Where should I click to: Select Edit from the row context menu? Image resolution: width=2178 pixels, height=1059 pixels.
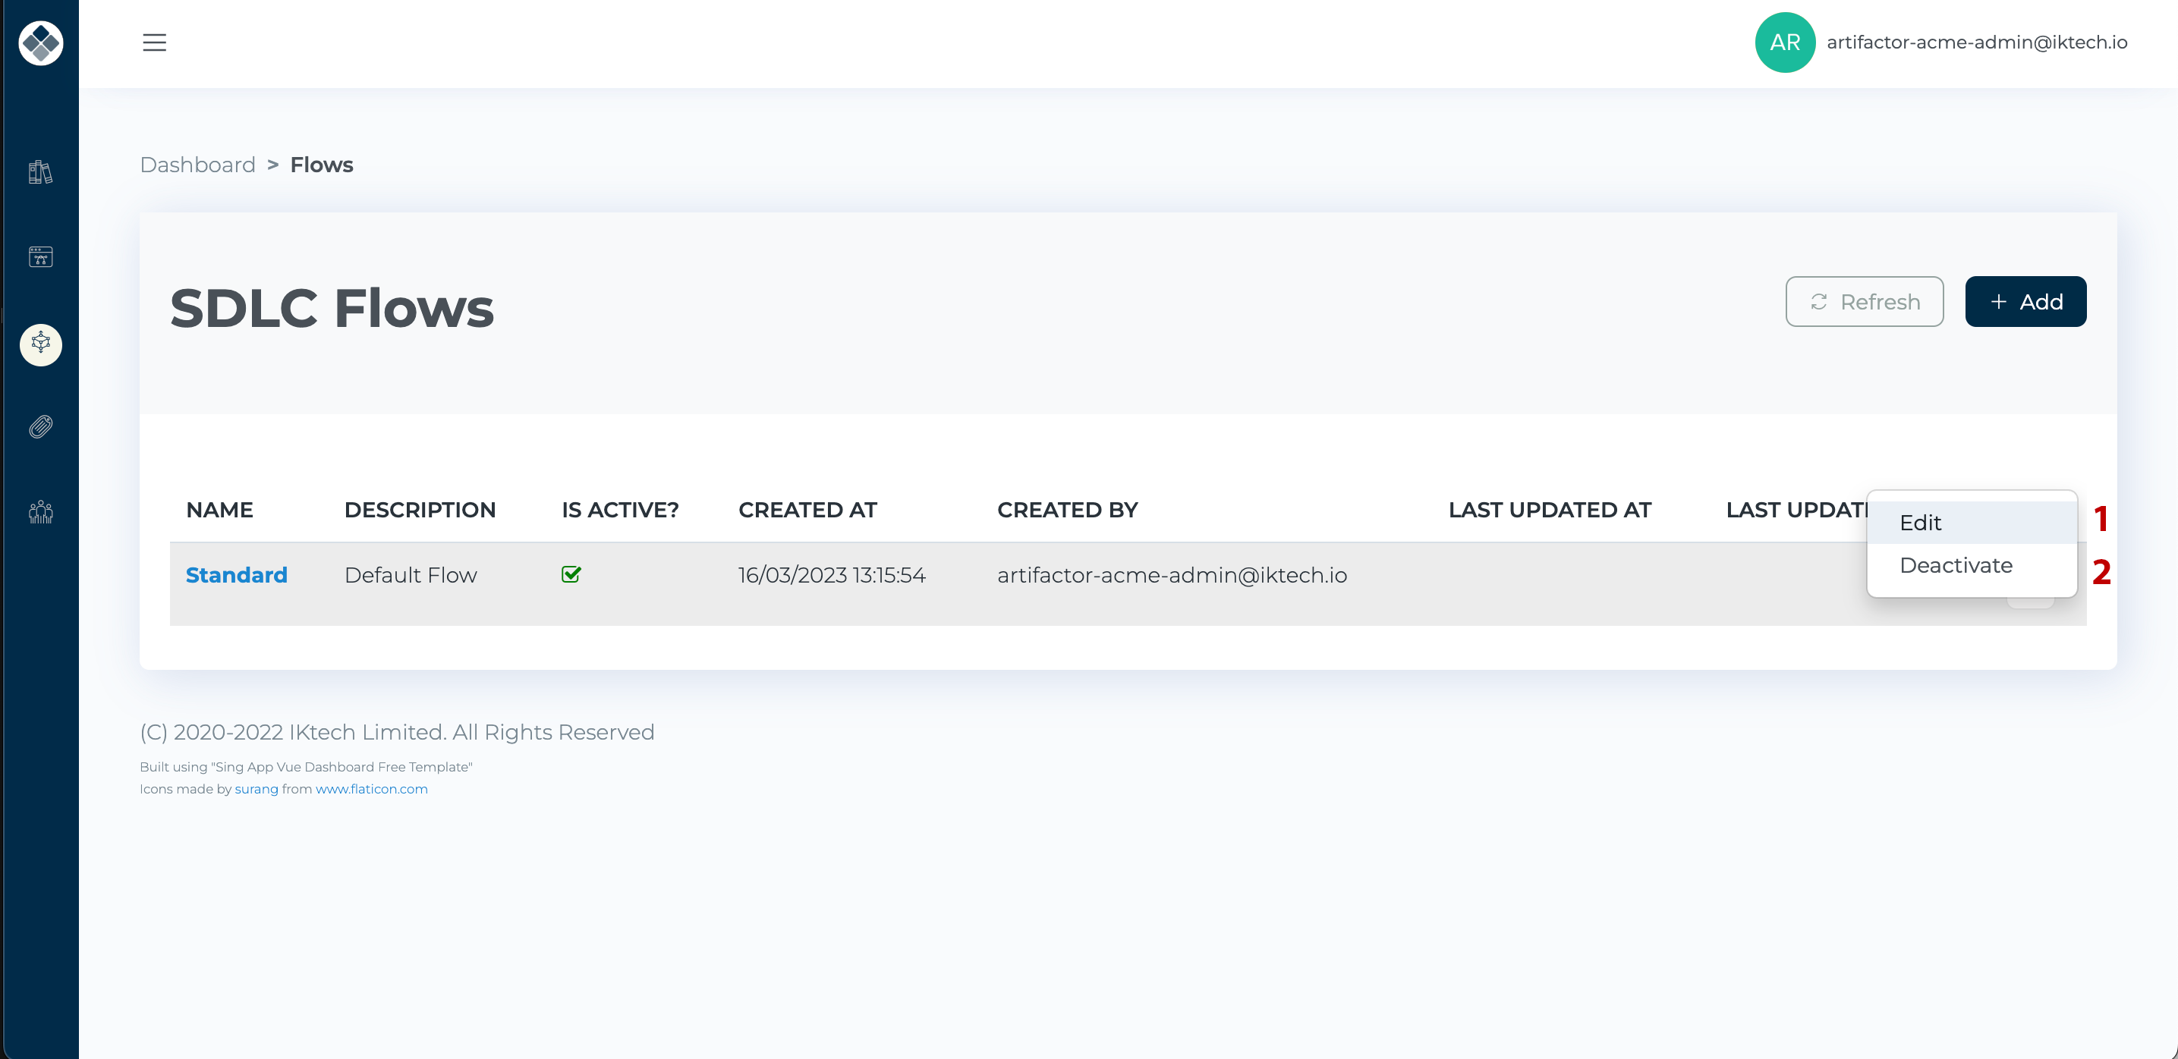(x=1921, y=523)
